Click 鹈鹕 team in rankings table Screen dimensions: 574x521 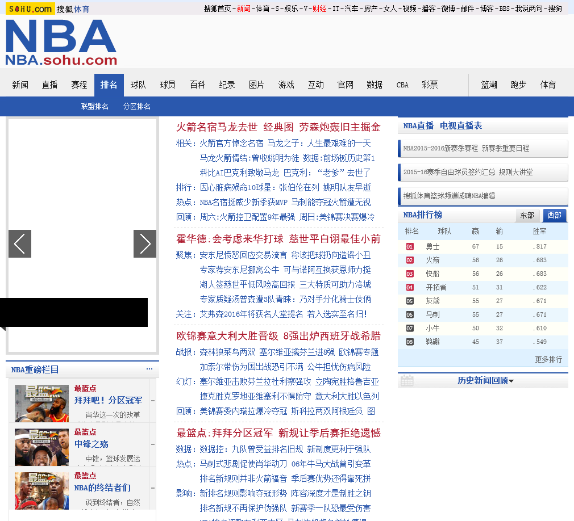pos(432,342)
